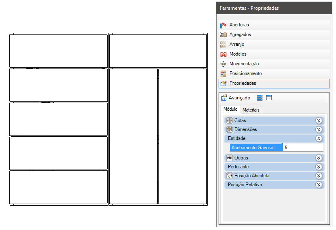Image resolution: width=336 pixels, height=230 pixels.
Task: Open the Movimentação tool
Action: pyautogui.click(x=274, y=64)
